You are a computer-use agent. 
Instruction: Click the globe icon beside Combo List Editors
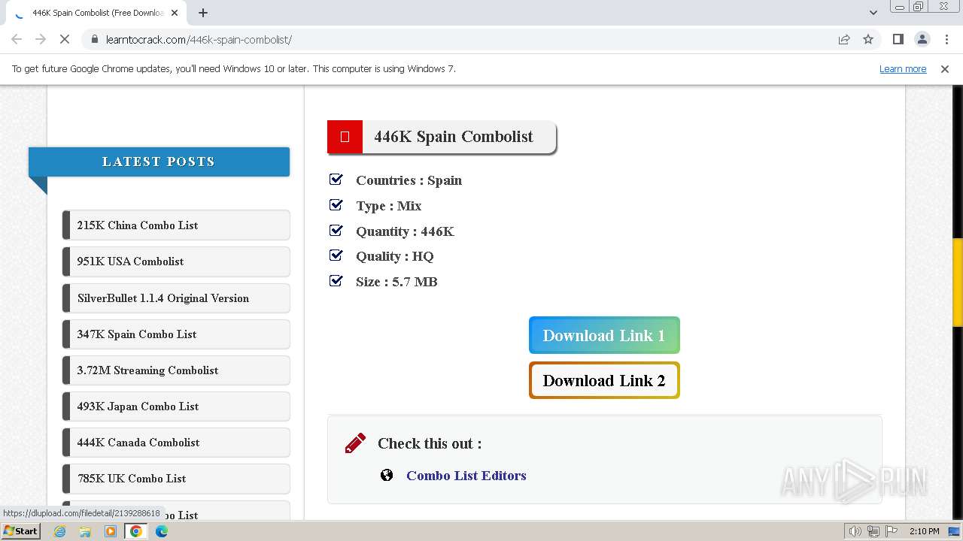pos(387,475)
